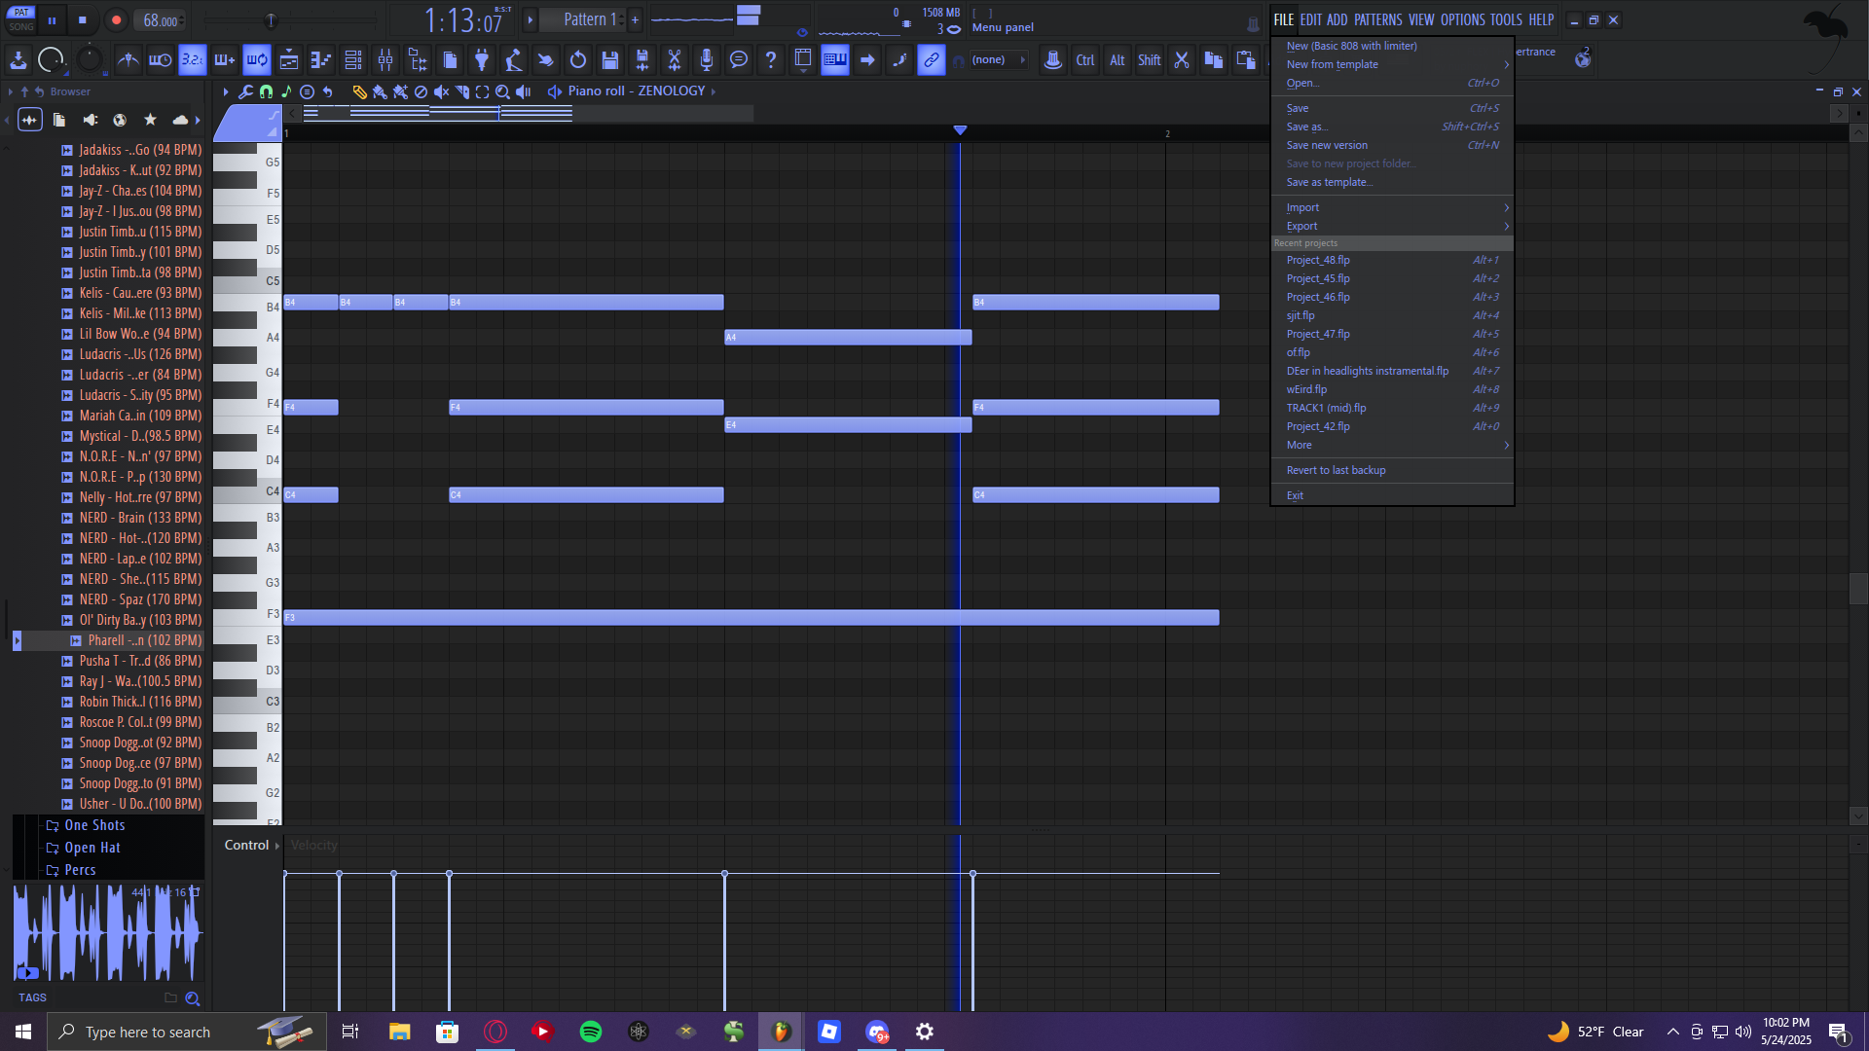Image resolution: width=1869 pixels, height=1051 pixels.
Task: Open the One Shots folder in browser
Action: (x=94, y=825)
